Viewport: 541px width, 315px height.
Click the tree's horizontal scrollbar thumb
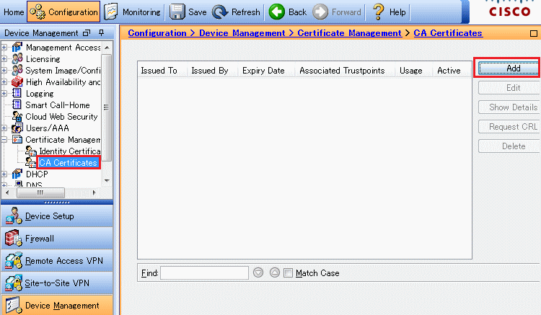[x=40, y=192]
